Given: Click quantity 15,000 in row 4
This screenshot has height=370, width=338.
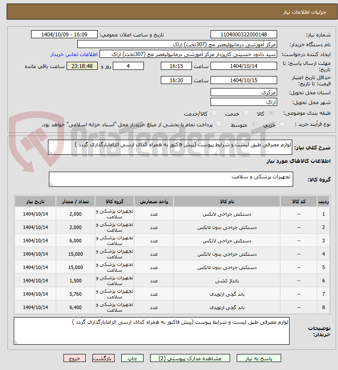Looking at the screenshot, I should pos(76,254).
